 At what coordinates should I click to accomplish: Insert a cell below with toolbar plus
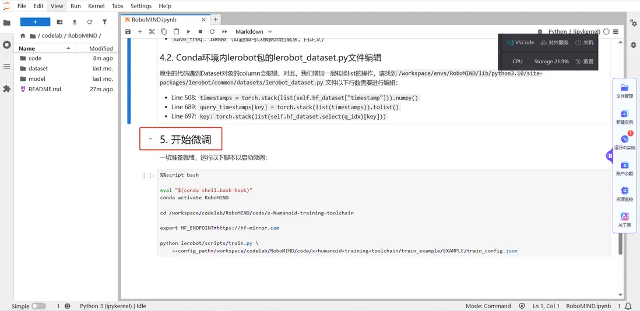(x=140, y=32)
